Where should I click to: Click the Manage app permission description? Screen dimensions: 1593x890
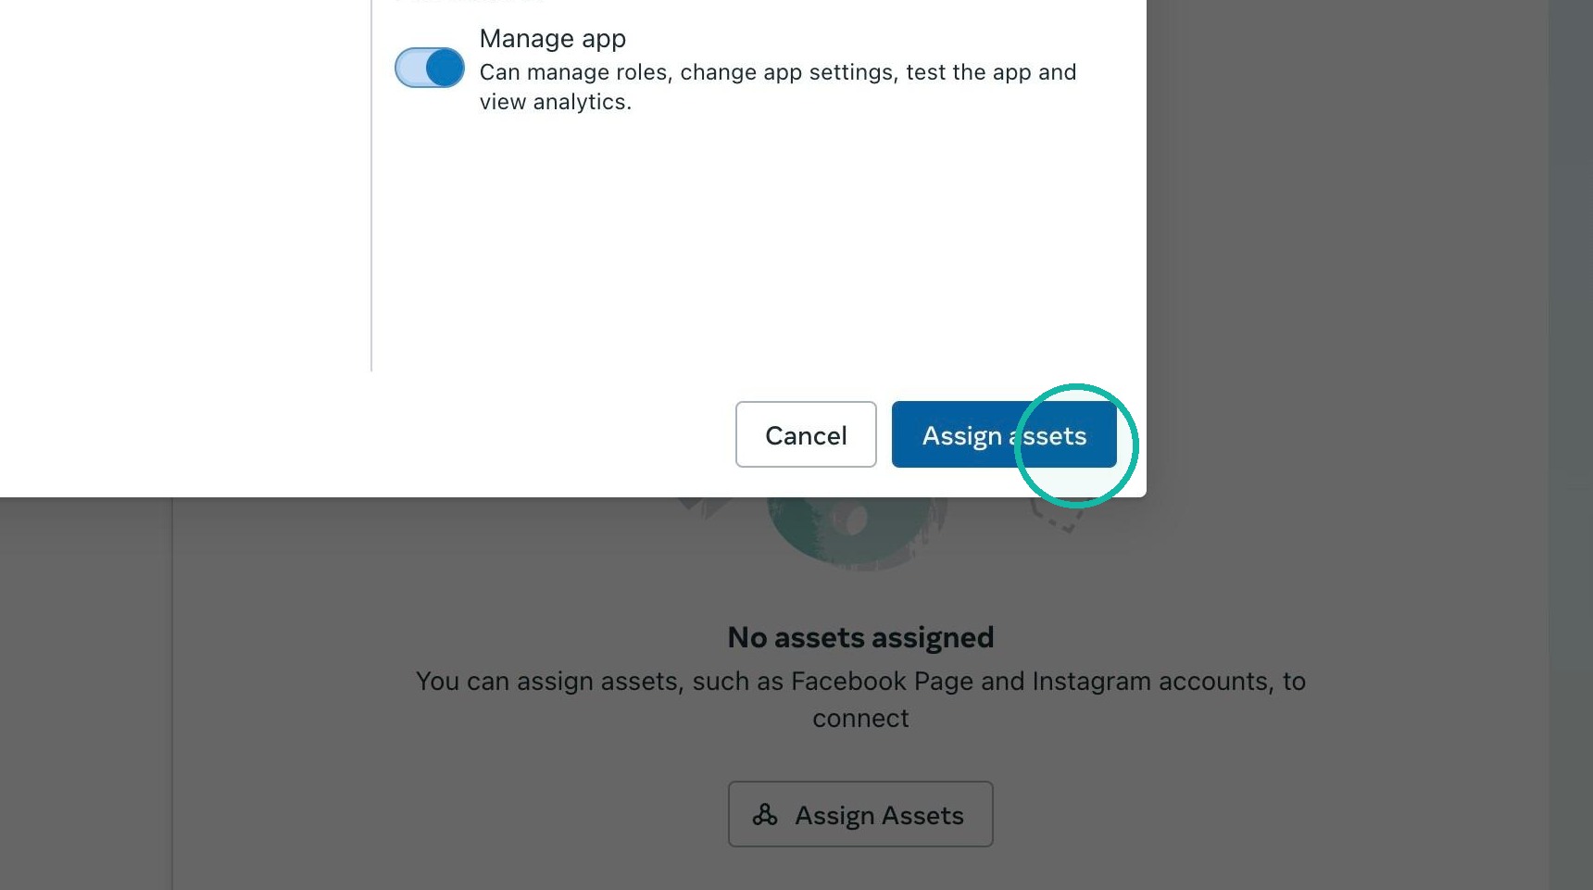(778, 87)
